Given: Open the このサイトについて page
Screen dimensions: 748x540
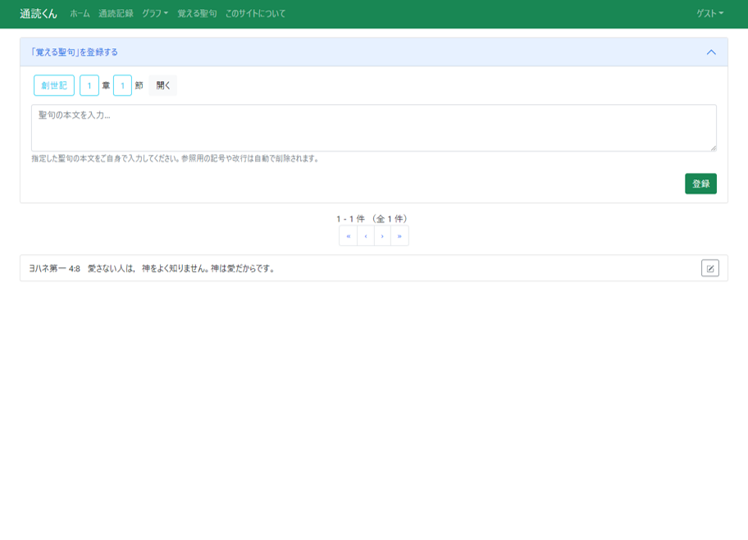Looking at the screenshot, I should click(x=255, y=14).
